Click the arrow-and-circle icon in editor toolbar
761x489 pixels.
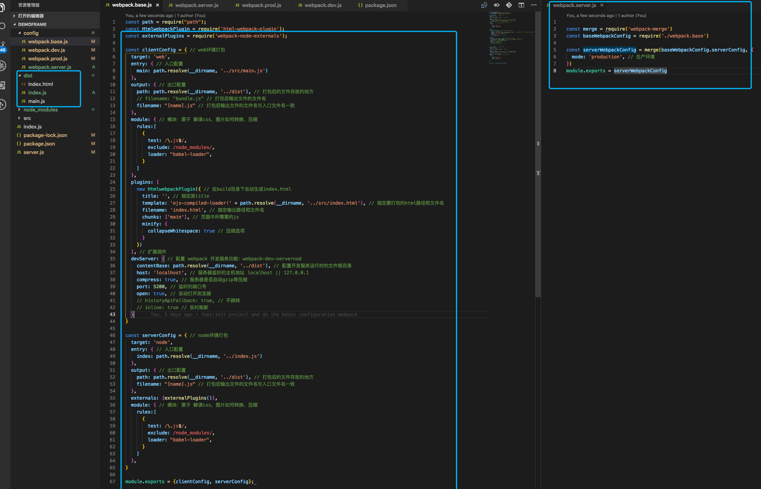click(497, 5)
